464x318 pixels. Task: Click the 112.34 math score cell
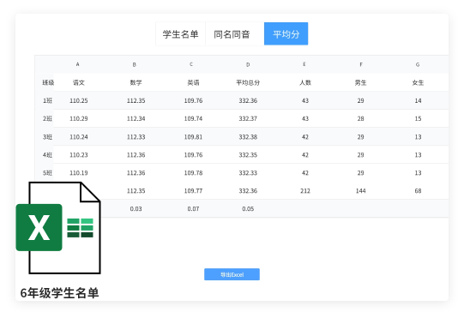point(136,118)
